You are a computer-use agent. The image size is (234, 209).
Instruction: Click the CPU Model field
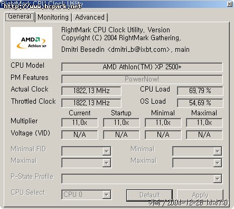[x=142, y=67]
